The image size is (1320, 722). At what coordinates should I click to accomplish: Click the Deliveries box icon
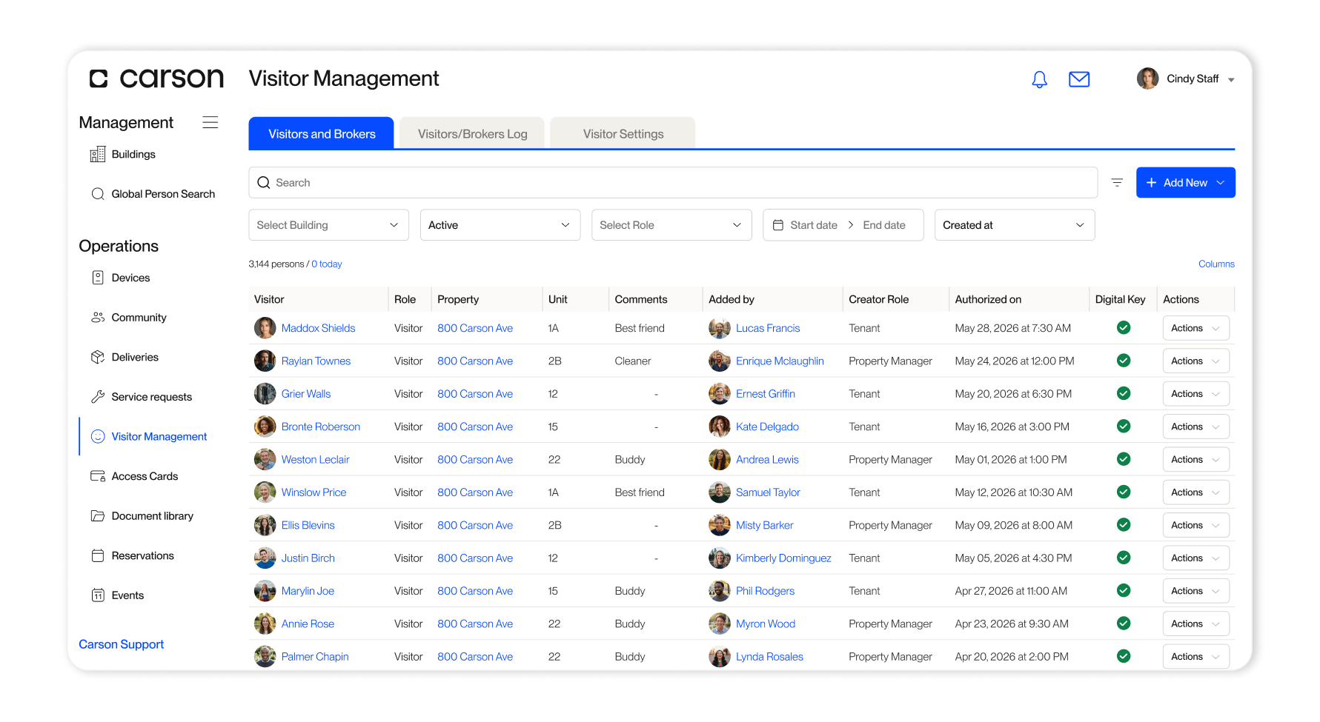coord(97,357)
